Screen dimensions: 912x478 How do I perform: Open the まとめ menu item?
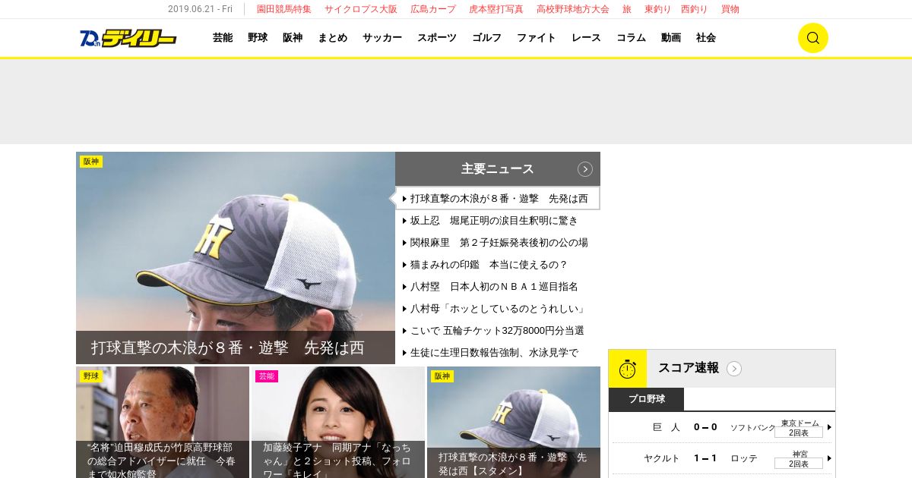tap(333, 38)
